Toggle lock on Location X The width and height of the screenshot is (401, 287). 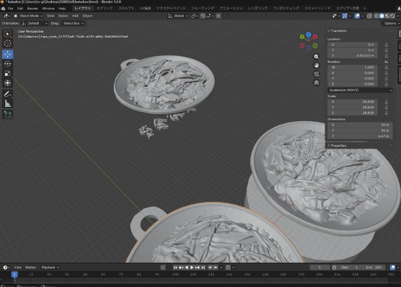click(386, 44)
